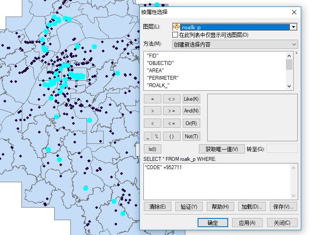Click the parentheses operator button
Screen dimensions: 313x235
[171, 136]
